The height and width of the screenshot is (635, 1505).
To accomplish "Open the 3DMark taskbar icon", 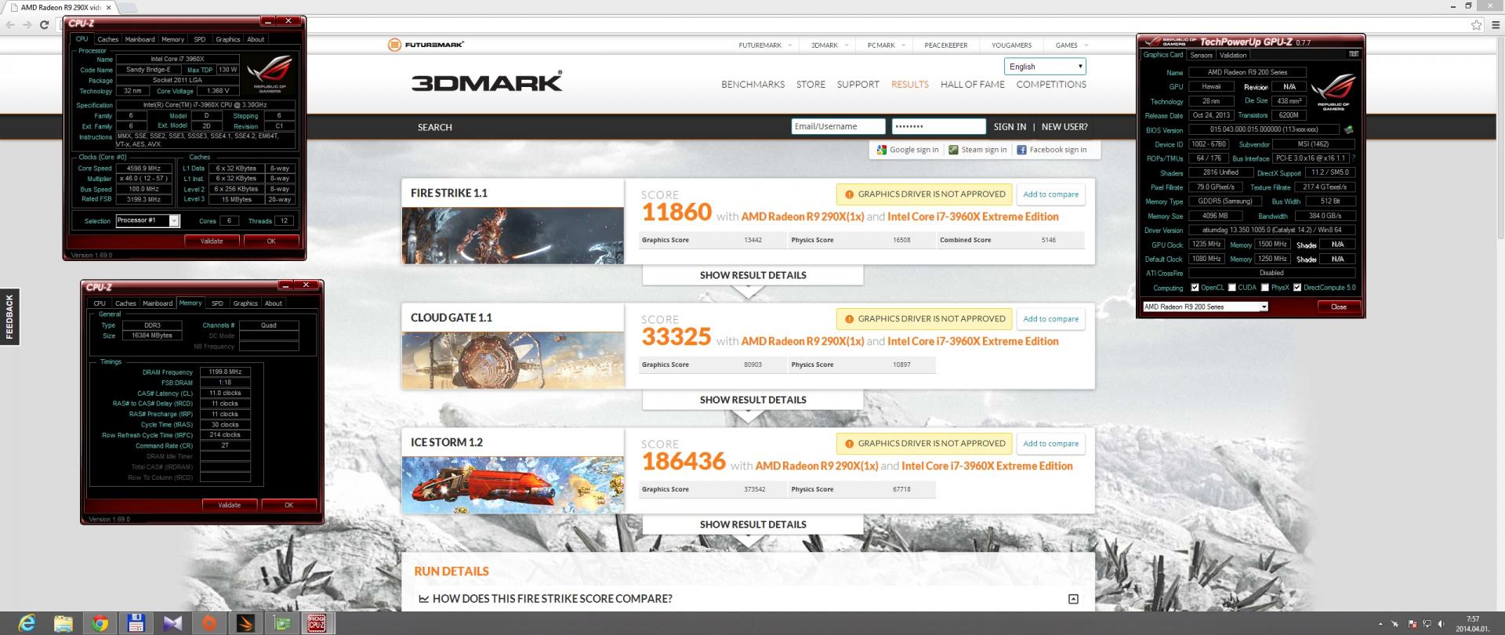I will [245, 623].
